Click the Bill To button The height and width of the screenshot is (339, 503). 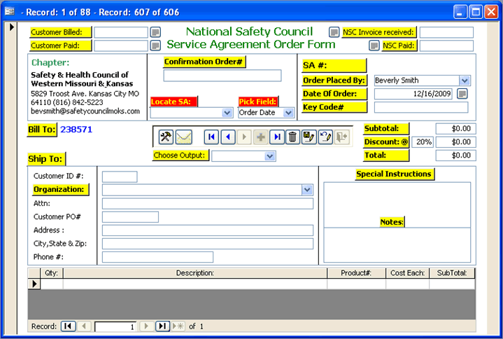click(x=42, y=130)
